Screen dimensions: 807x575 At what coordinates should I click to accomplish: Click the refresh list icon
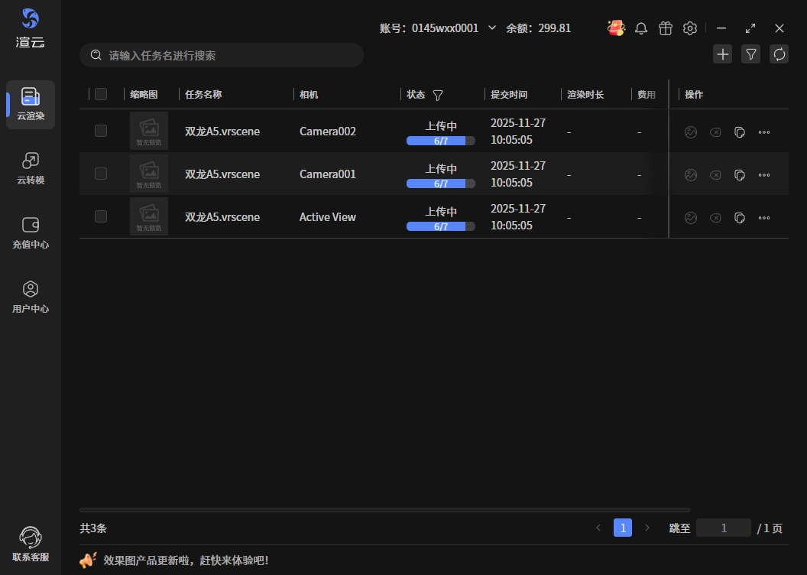(x=779, y=54)
